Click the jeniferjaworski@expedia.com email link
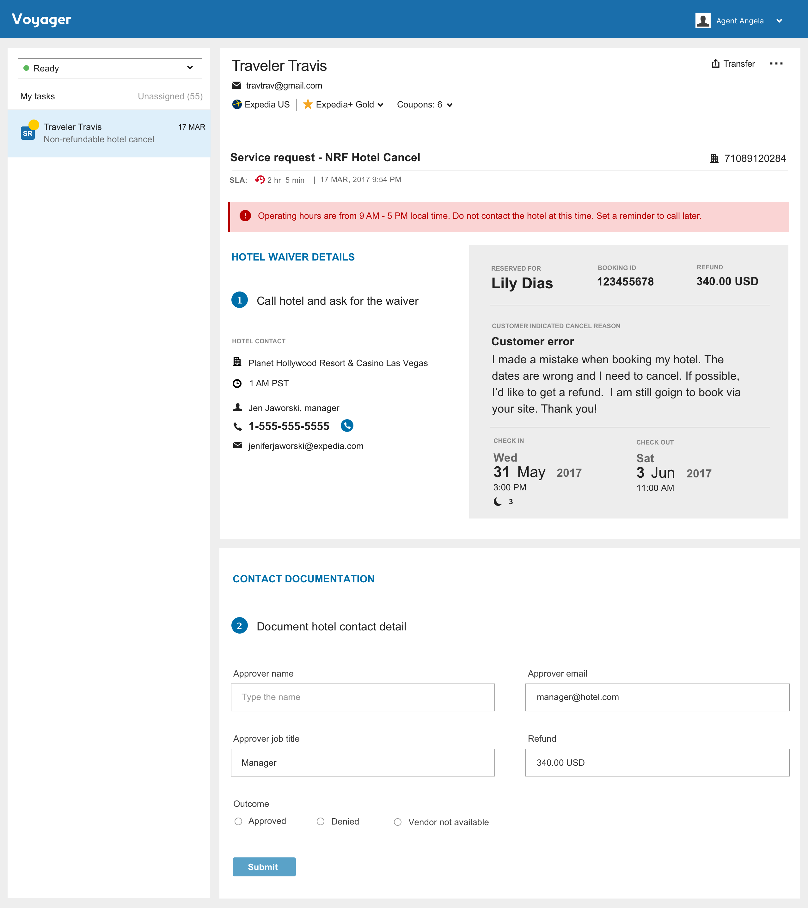This screenshot has width=808, height=908. [x=306, y=446]
